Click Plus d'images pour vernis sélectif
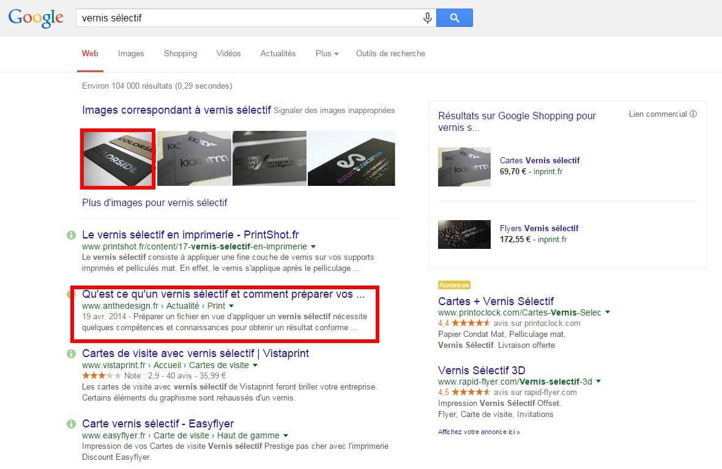The width and height of the screenshot is (722, 469). click(155, 202)
